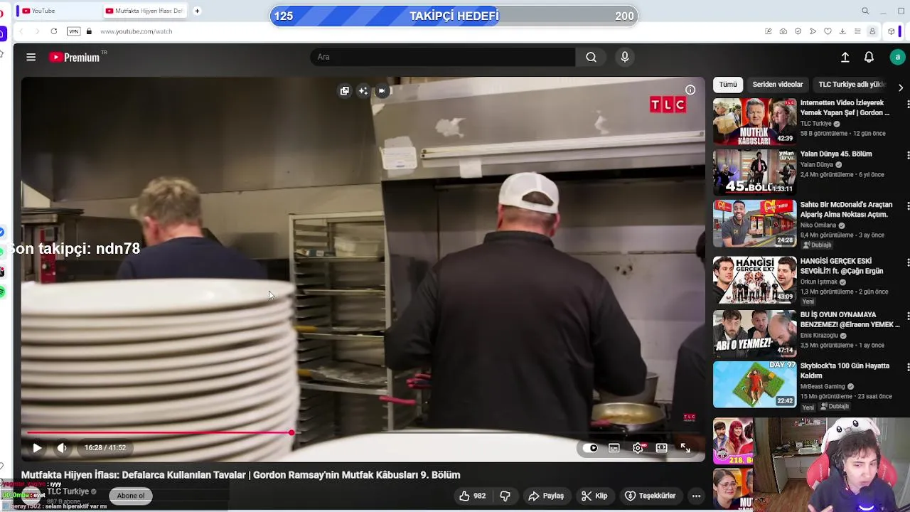
Task: Open browser tab search magnifier
Action: coord(865,11)
